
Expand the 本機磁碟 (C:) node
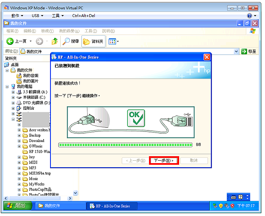pos(13,98)
